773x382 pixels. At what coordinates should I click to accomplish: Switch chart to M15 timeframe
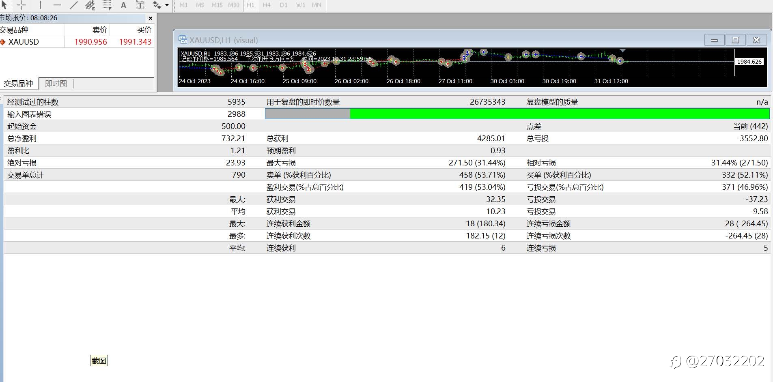[217, 5]
